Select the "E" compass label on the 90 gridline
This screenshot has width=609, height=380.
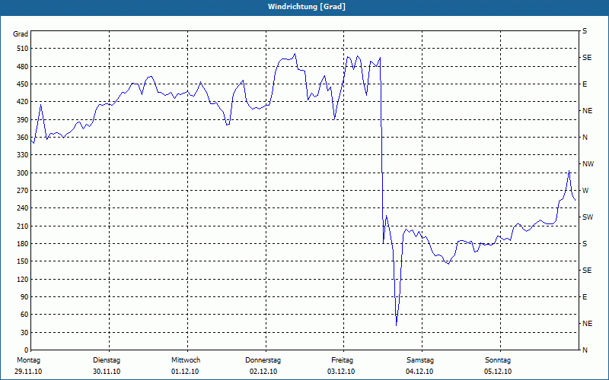(585, 297)
